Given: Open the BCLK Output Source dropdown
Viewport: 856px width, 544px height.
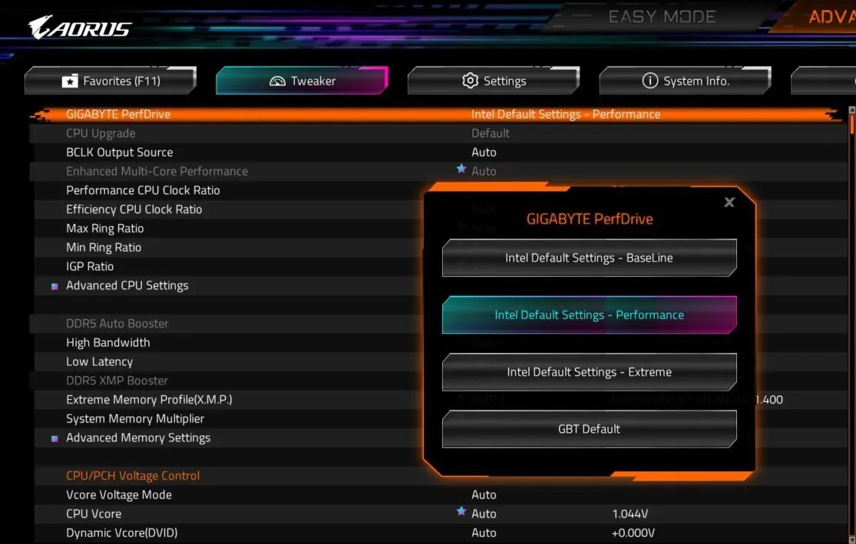Looking at the screenshot, I should [484, 152].
